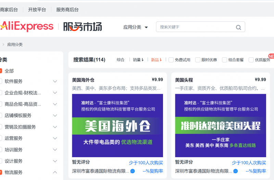Viewport: 274px width, 180px height.
Task: Click the 应用分类 breadcrumb link
Action: coord(15,45)
